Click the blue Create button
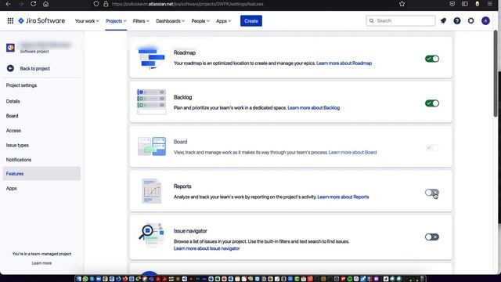This screenshot has height=282, width=501. [x=251, y=21]
